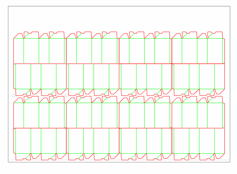237x174 pixels.
Task: Click the dashed circle marker between first and second columns
Action: pyautogui.click(x=66, y=96)
